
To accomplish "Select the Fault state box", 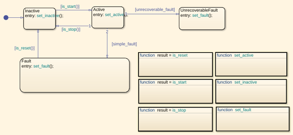I will tap(75, 75).
